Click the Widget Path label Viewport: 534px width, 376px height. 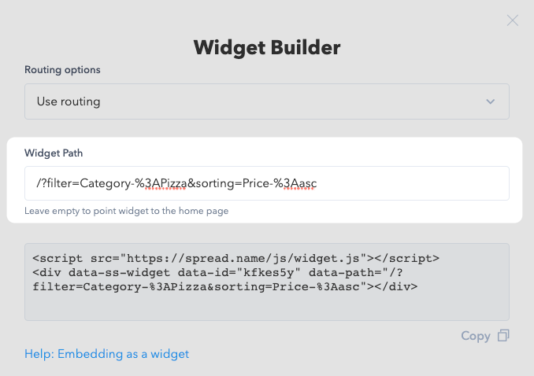tap(54, 153)
